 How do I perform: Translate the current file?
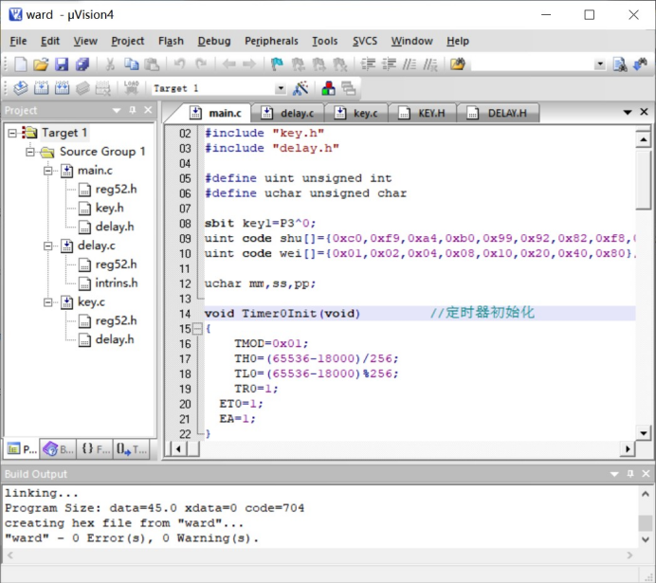coord(21,88)
